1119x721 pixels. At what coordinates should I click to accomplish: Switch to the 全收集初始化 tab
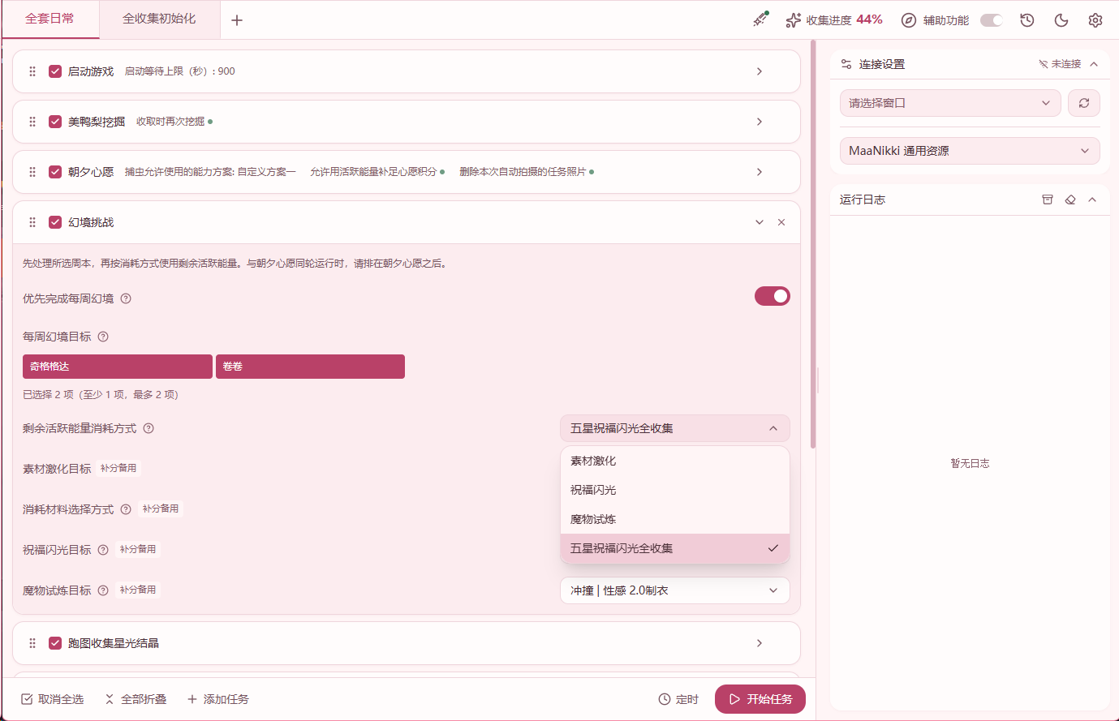tap(159, 19)
